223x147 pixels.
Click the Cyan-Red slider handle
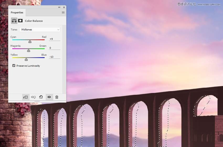(x=30, y=41)
